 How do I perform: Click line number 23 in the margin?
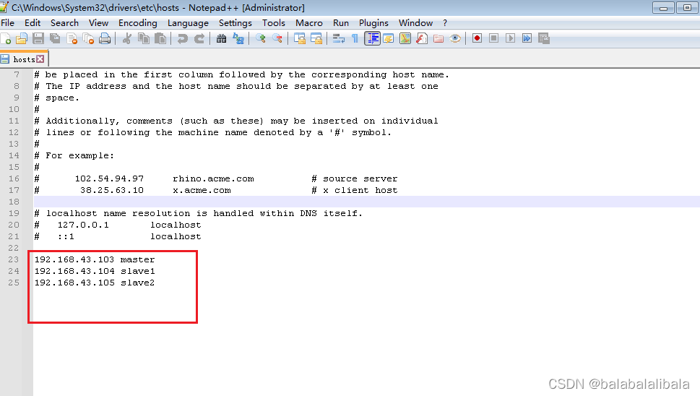[x=14, y=259]
